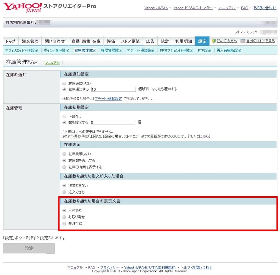The height and width of the screenshot is (275, 280).
Task: Open footer プライバシー link
Action: tap(110, 268)
